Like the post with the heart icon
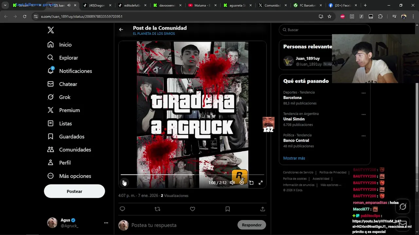This screenshot has width=419, height=235. (x=192, y=209)
